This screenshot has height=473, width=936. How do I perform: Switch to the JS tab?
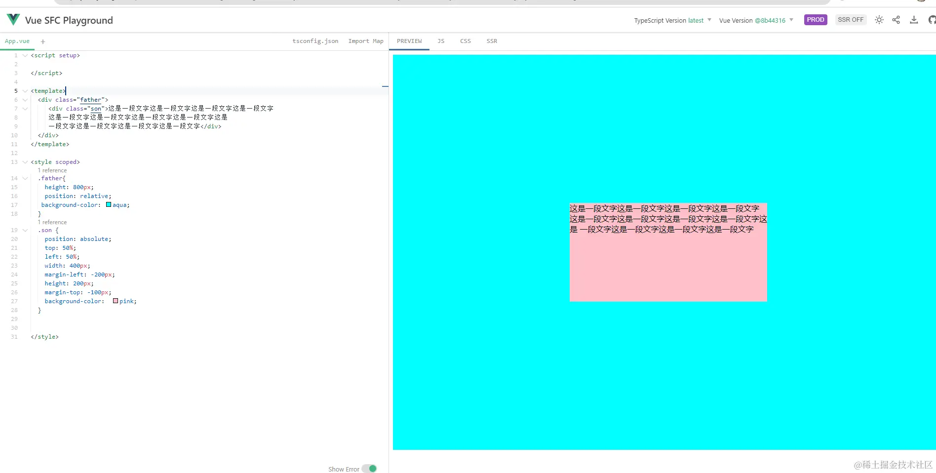coord(441,41)
